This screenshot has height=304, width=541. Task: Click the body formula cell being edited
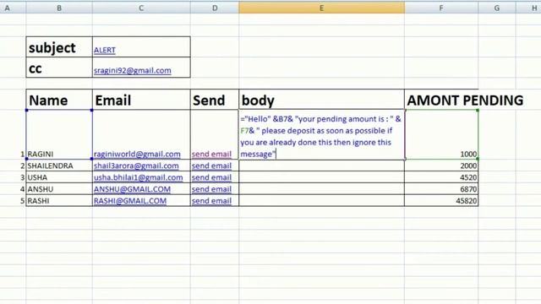pyautogui.click(x=321, y=135)
